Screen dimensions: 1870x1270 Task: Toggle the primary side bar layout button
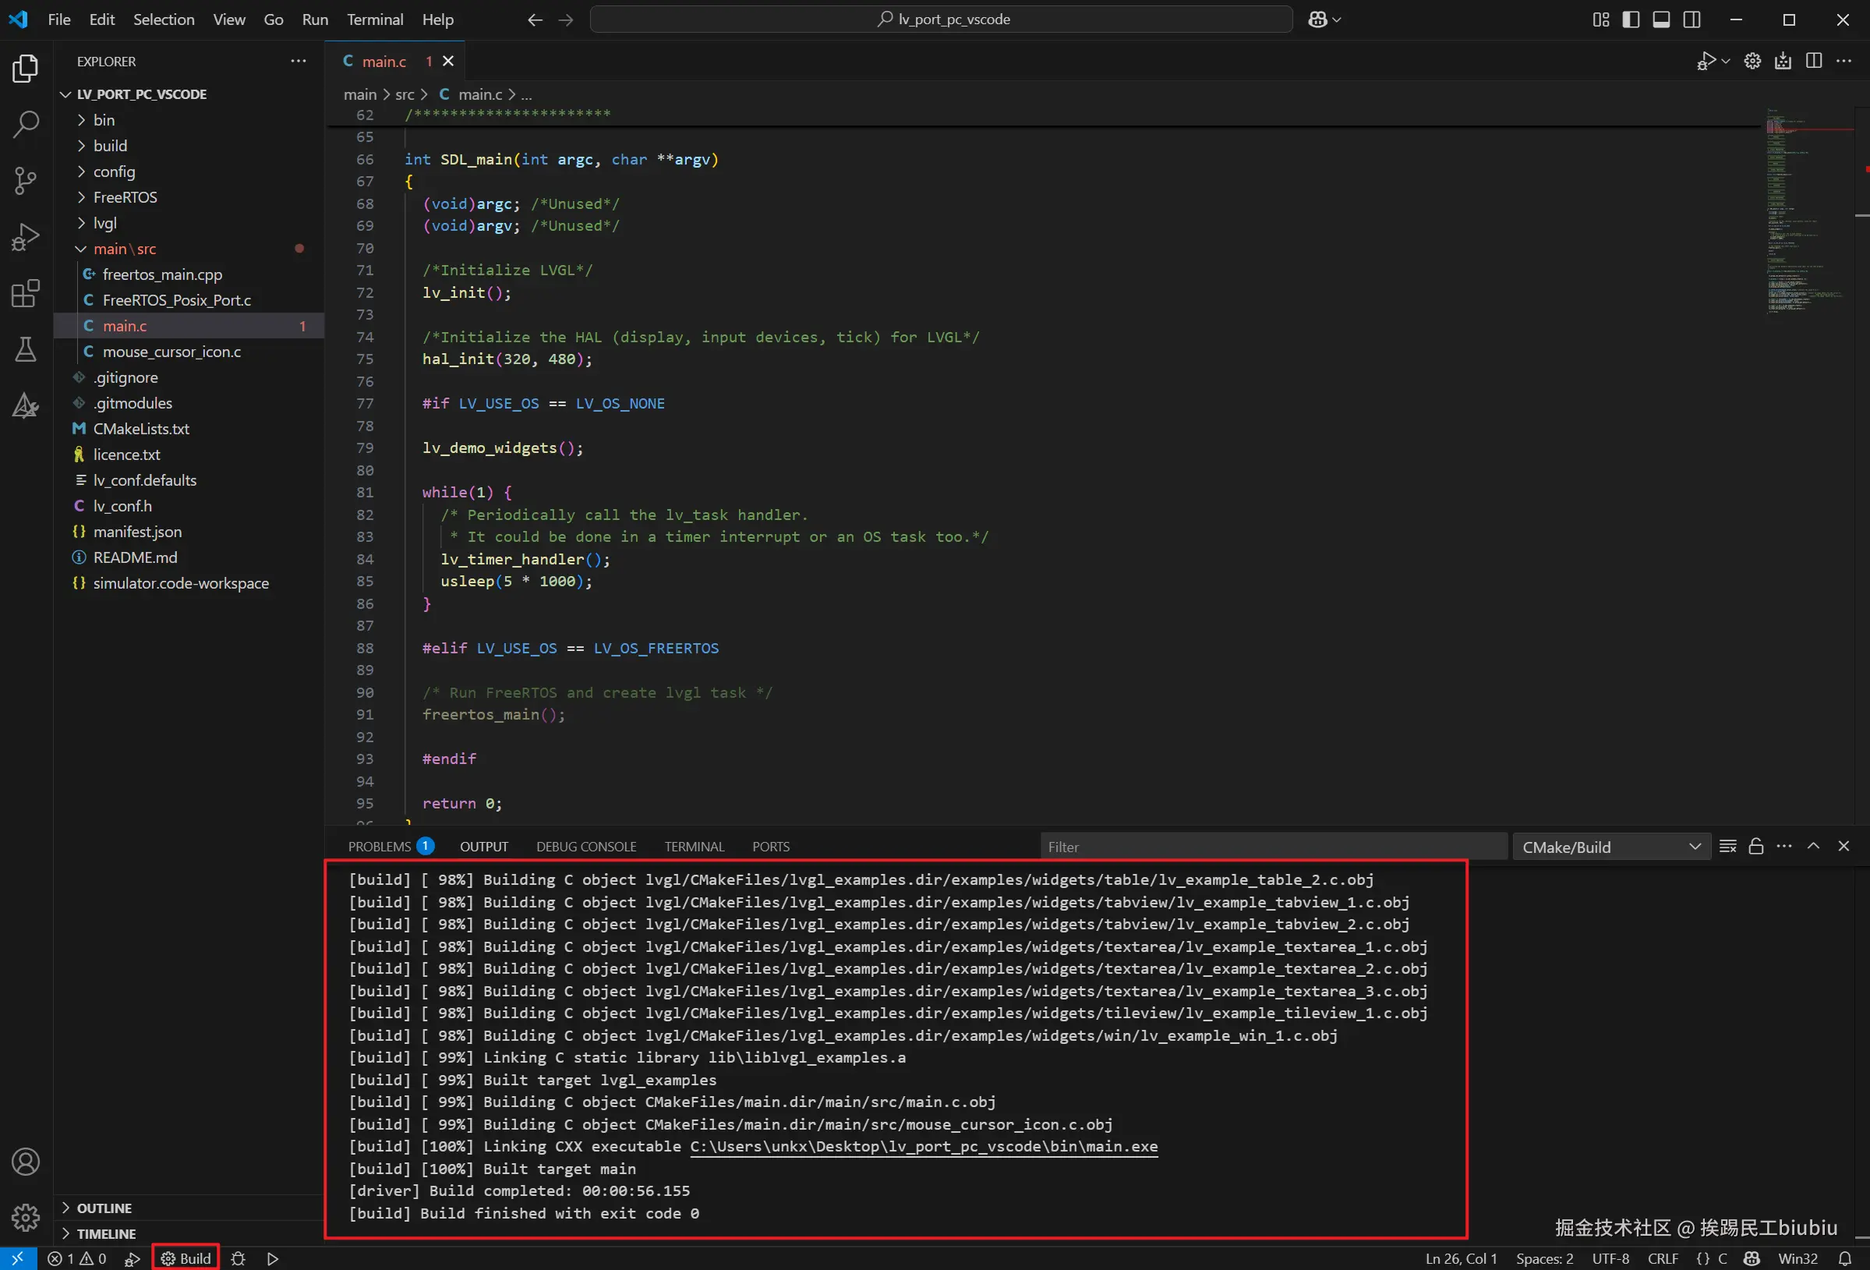[1630, 19]
